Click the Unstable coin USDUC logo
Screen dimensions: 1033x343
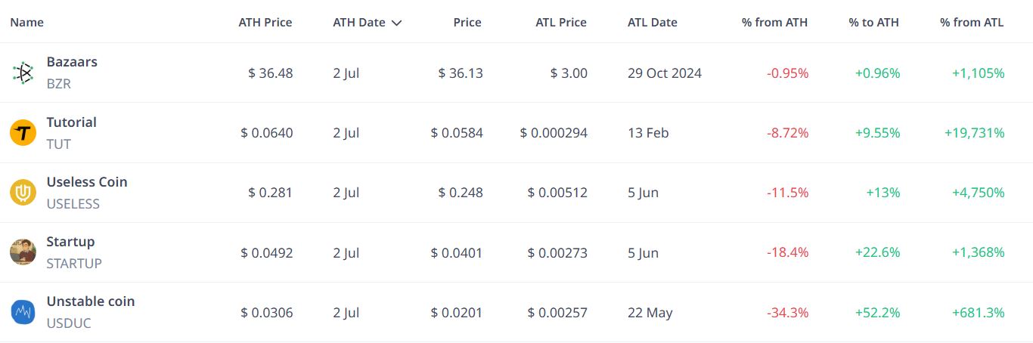click(23, 312)
